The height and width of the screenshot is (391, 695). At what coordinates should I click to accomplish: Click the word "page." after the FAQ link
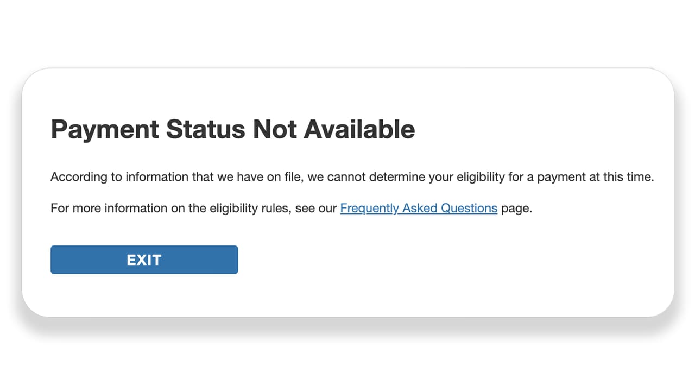(516, 208)
